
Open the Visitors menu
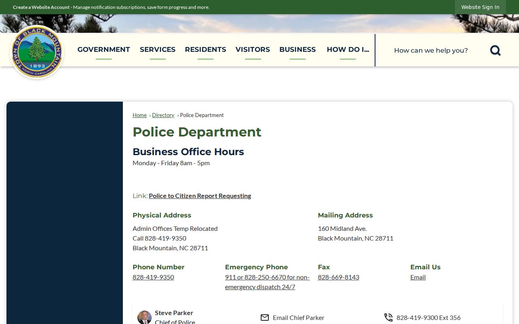tap(253, 50)
